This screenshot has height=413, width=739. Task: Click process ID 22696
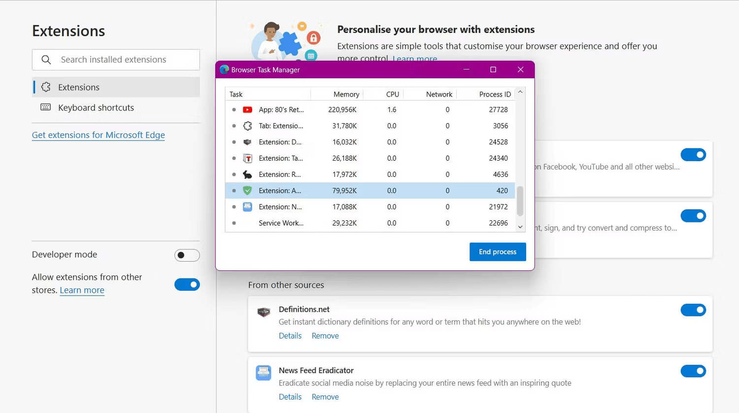pos(498,223)
